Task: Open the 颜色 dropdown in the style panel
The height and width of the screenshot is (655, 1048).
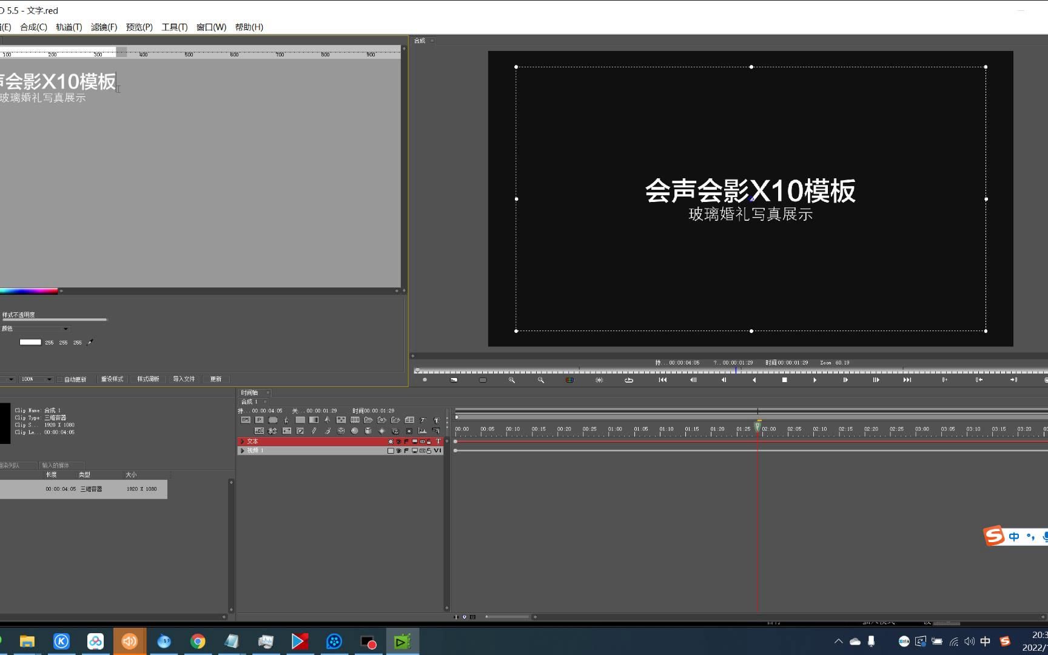Action: [65, 329]
